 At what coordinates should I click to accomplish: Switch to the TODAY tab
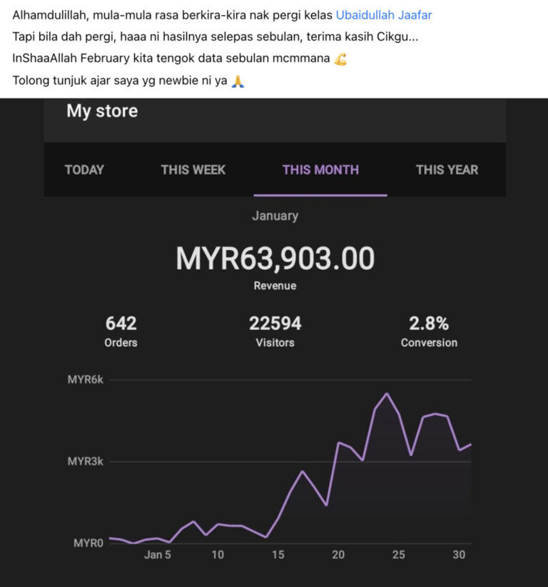[x=84, y=170]
